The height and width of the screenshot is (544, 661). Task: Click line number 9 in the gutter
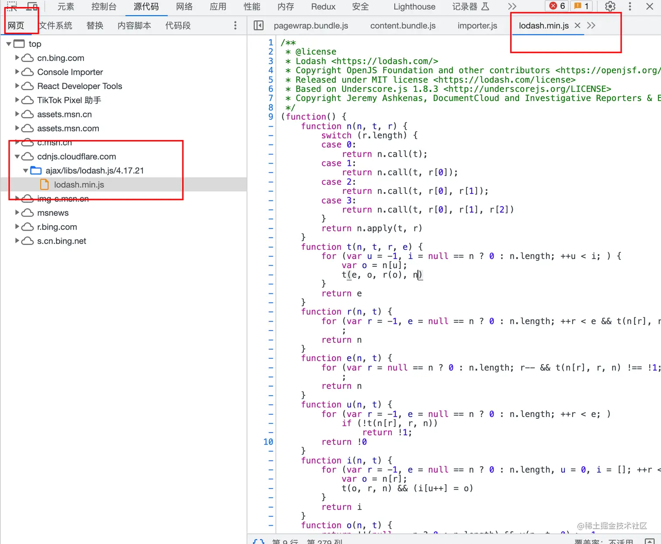(x=271, y=117)
